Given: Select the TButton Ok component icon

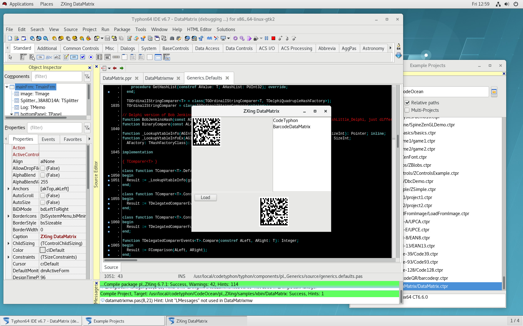Looking at the screenshot, I should (40, 57).
